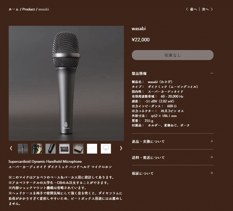Click the main microphone product image
The image size is (233, 211).
[66, 83]
